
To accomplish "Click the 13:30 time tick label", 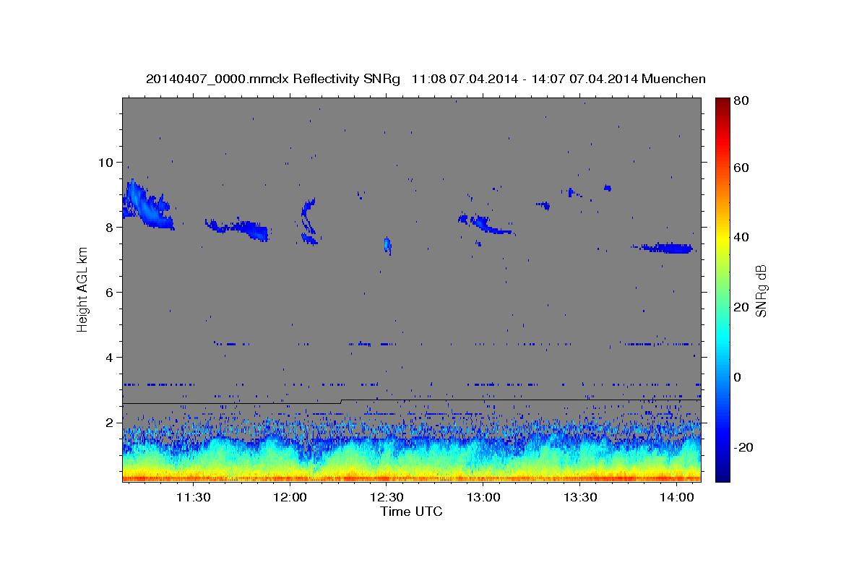I will coord(579,497).
